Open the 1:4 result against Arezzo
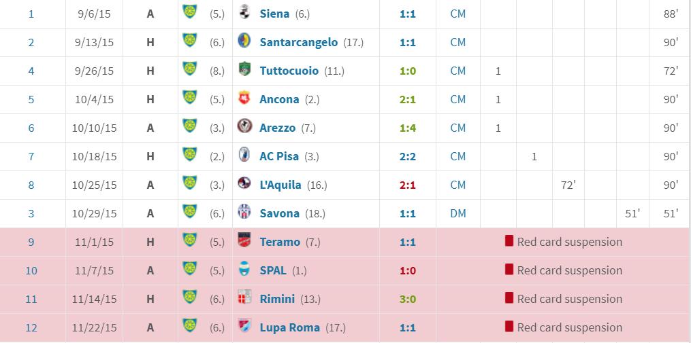 tap(408, 128)
